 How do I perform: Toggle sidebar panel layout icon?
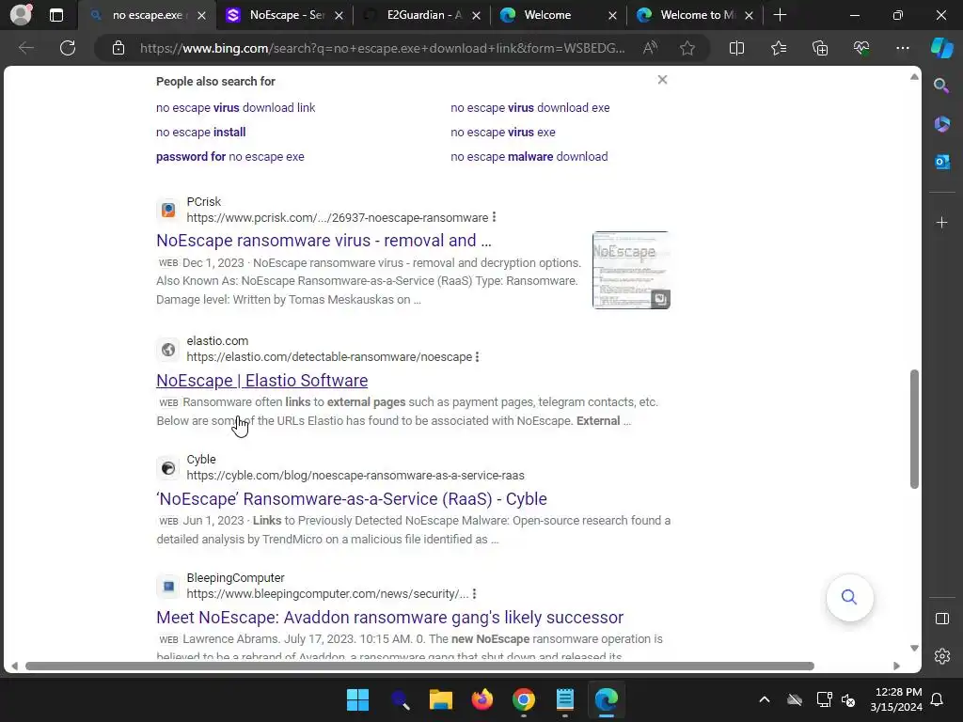tap(941, 619)
